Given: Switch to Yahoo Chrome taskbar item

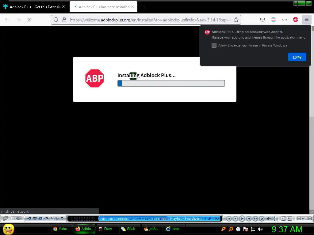Looking at the screenshot, I should 61,229.
